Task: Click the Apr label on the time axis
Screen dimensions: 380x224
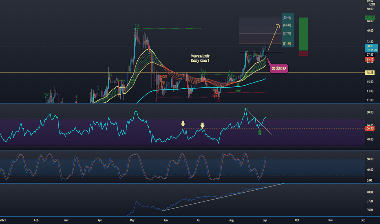Action: pos(99,220)
